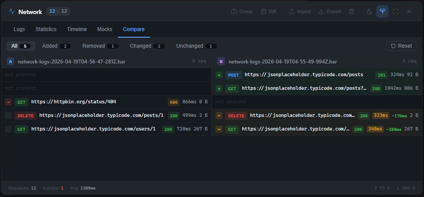424x197 pixels.
Task: Click the Diff toolbar button
Action: (x=269, y=12)
